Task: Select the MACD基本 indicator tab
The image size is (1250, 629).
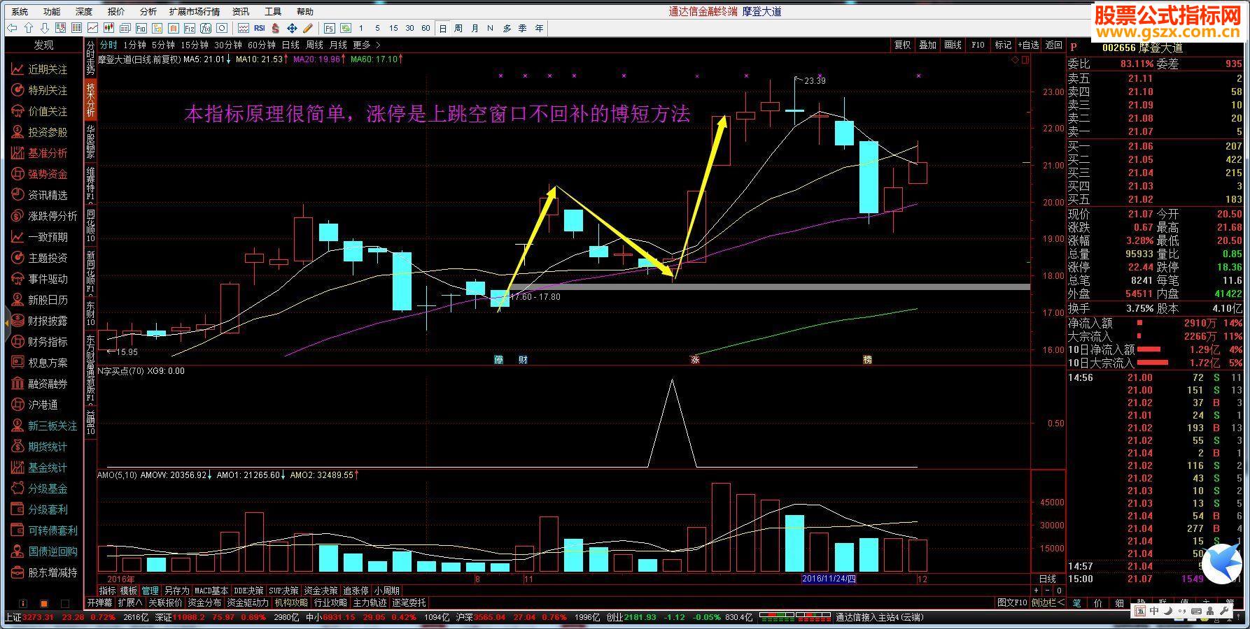Action: pyautogui.click(x=211, y=591)
